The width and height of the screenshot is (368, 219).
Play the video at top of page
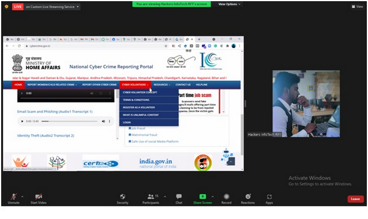click(x=22, y=93)
